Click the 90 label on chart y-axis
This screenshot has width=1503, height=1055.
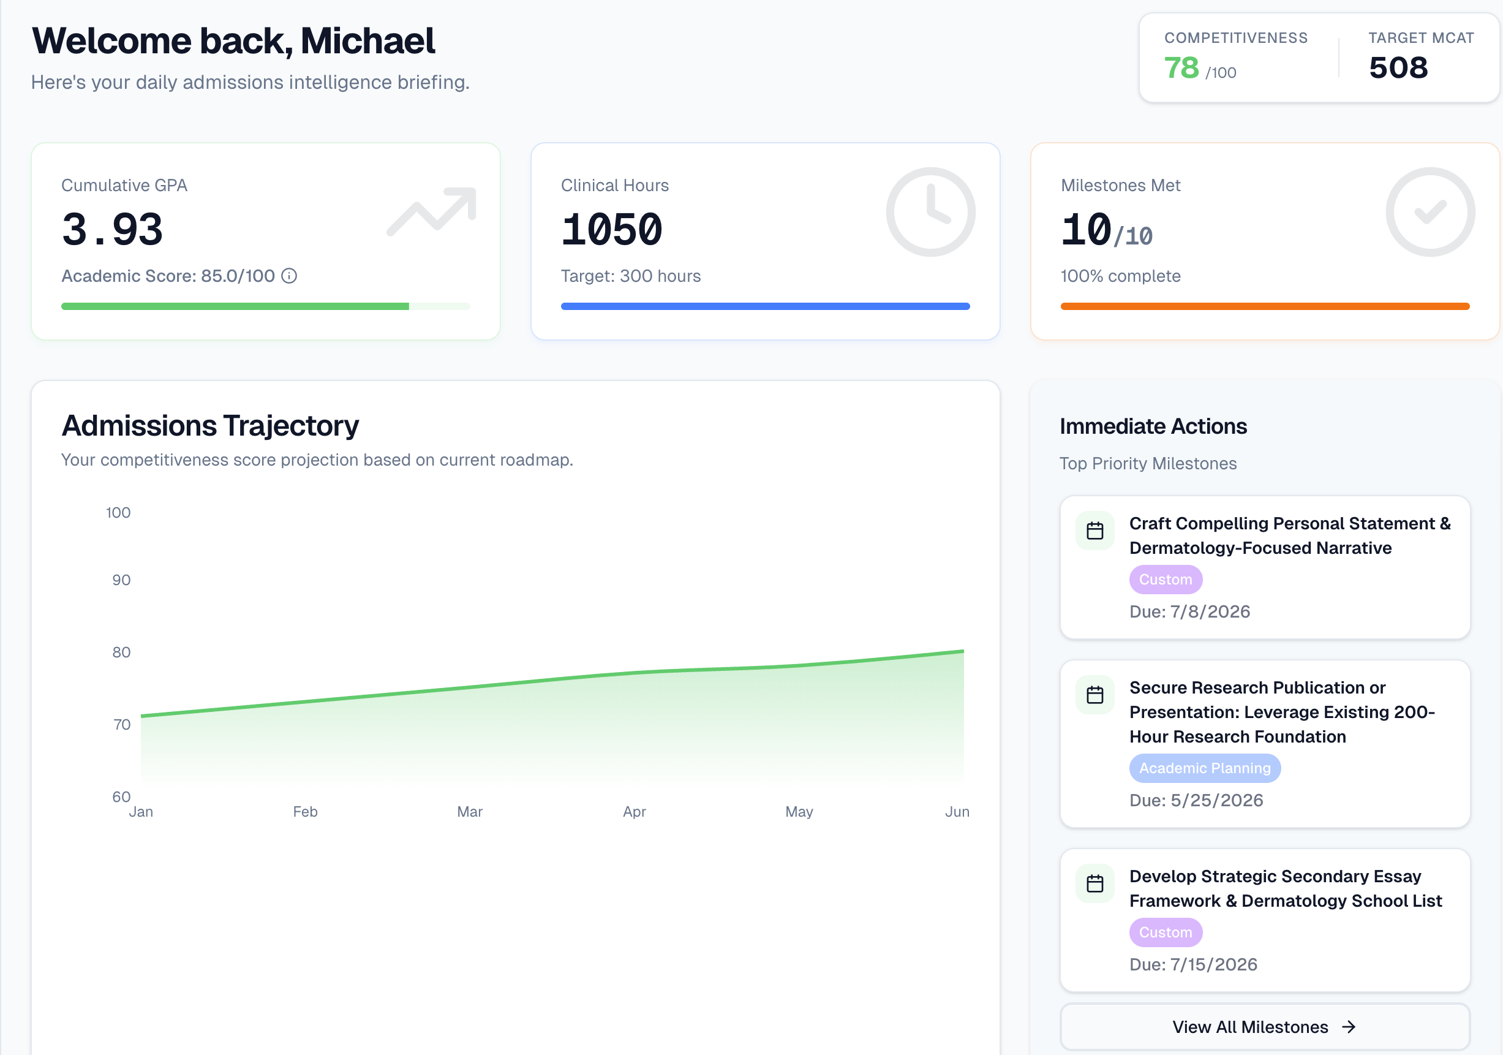pos(121,580)
